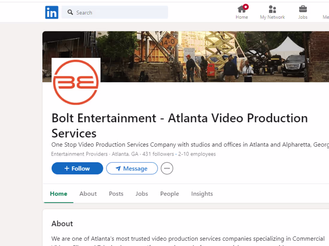Click the search magnifier icon

(x=70, y=12)
